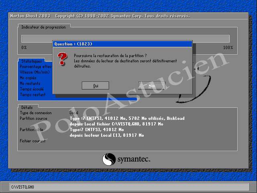Click the Mo restants statistic
257x193 pixels.
coord(30,83)
